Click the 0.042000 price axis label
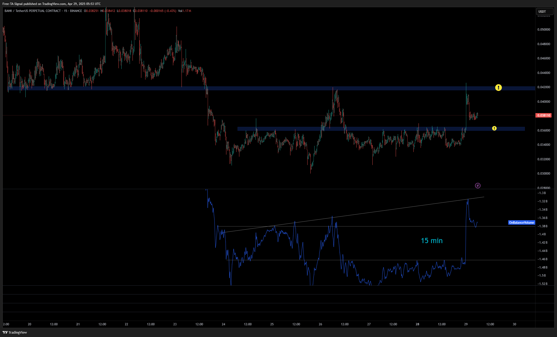This screenshot has width=557, height=337. pos(544,87)
